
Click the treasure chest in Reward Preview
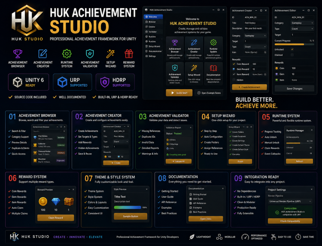tap(69, 202)
